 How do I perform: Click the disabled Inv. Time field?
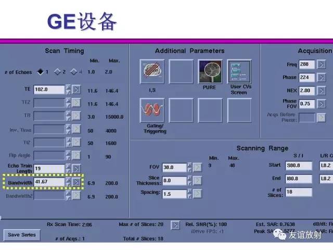(49, 129)
